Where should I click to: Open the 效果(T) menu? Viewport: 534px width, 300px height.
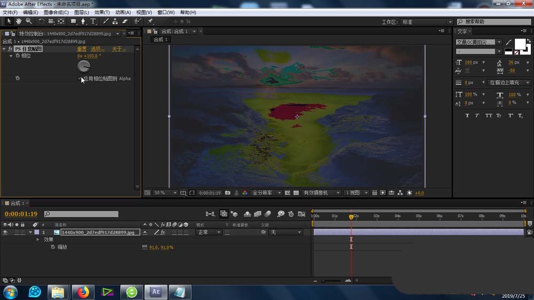pos(101,12)
